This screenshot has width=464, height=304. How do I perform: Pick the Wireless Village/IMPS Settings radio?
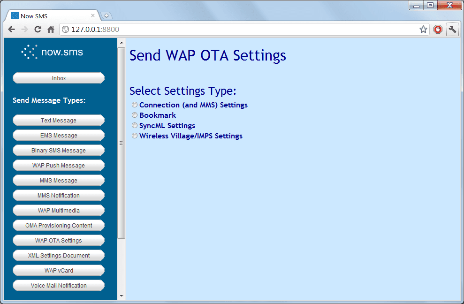(x=135, y=136)
